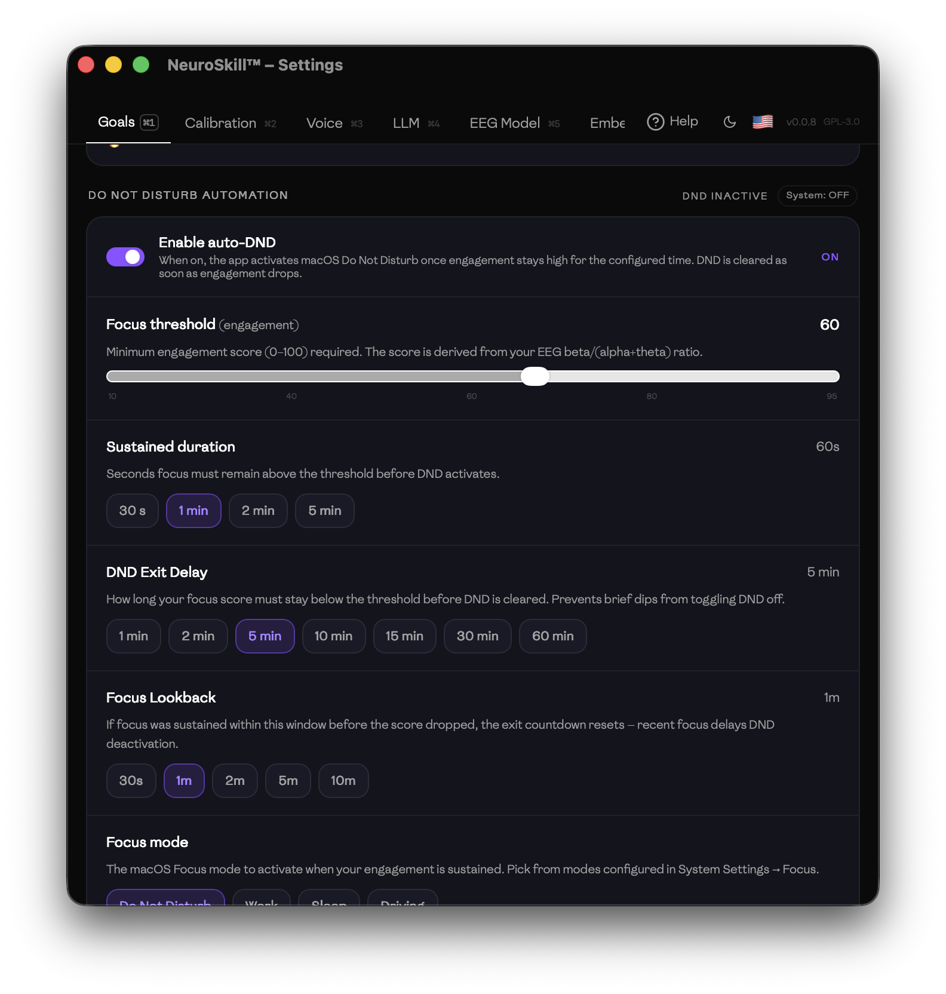Activate the 30 s sustained duration option

132,511
